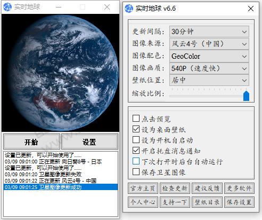Screen dimensions: 262x220
Task: Open the 壁纸目录 button
Action: [207, 202]
